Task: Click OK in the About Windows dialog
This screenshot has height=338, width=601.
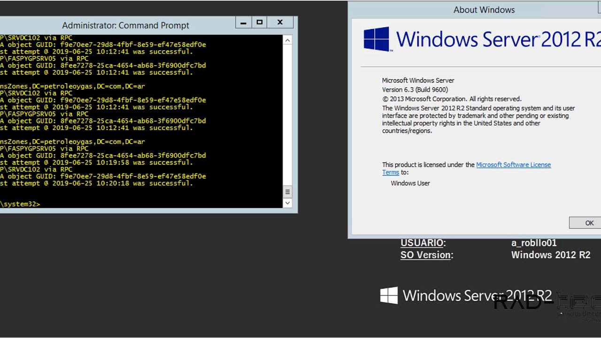Action: [586, 223]
